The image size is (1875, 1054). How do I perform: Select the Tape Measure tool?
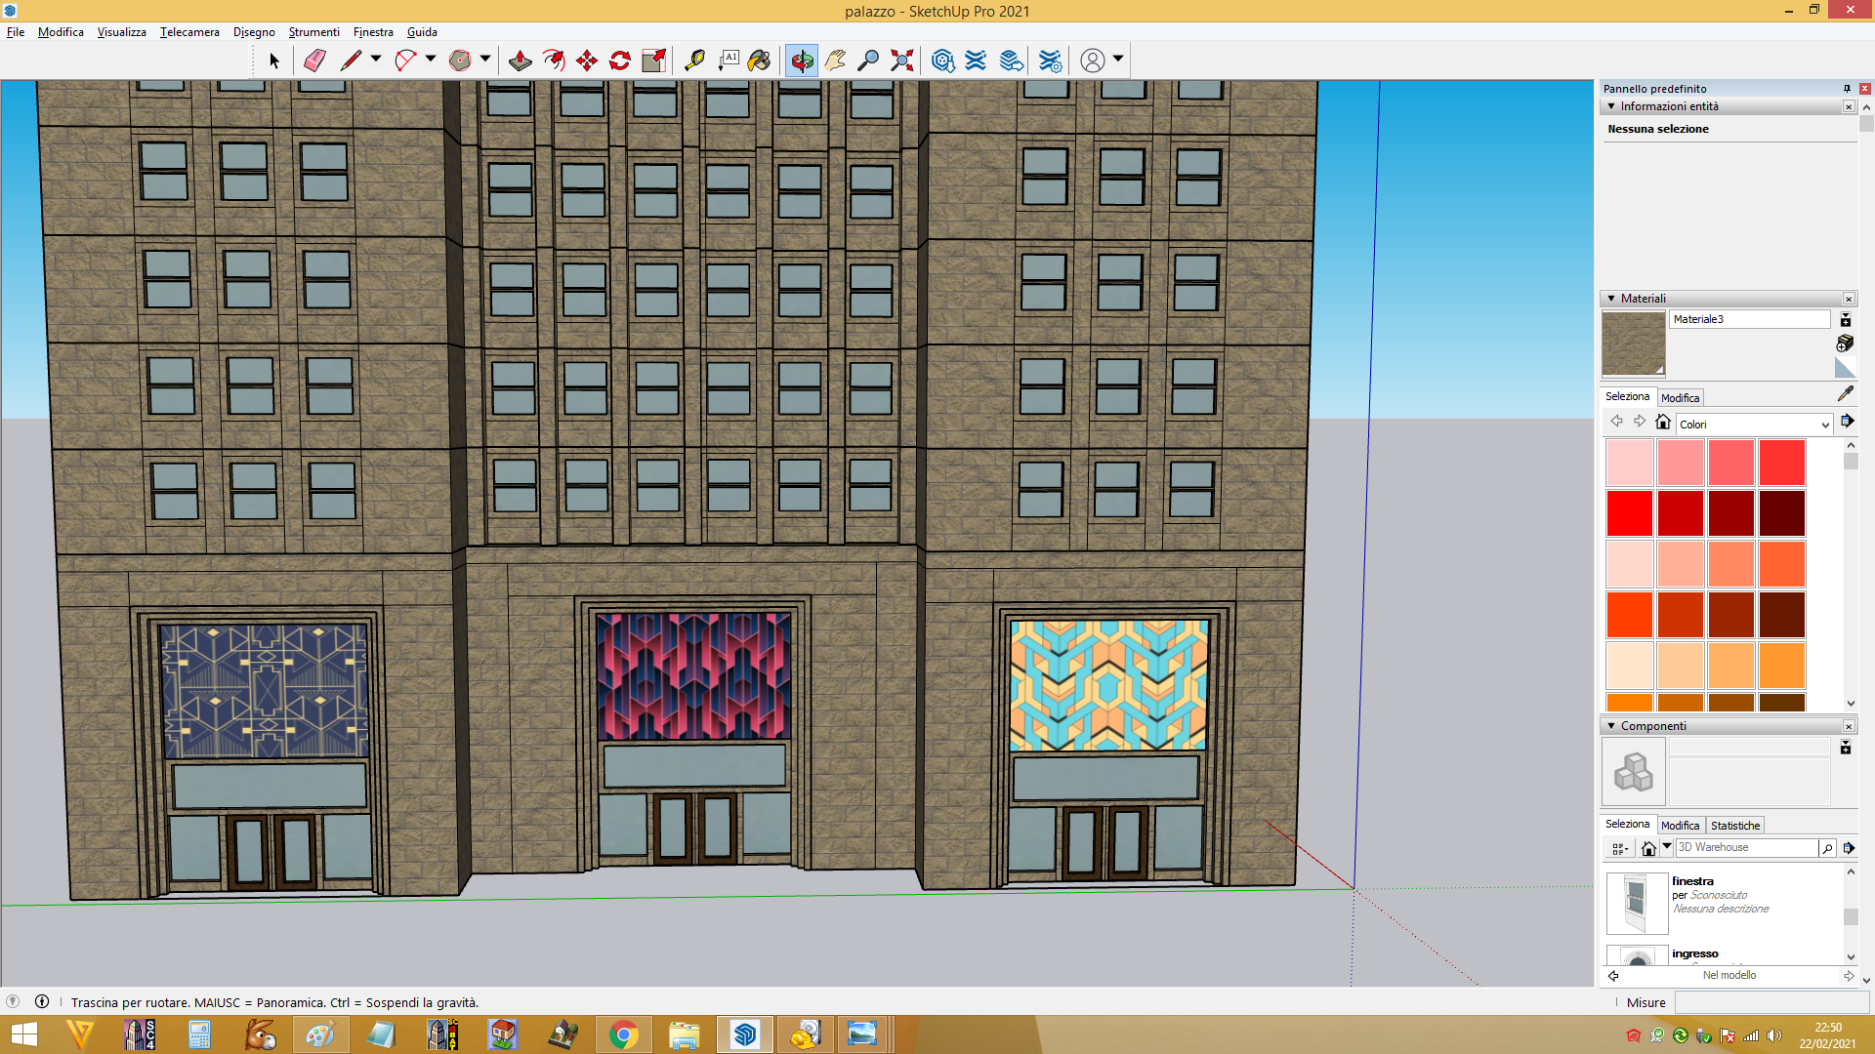pyautogui.click(x=694, y=61)
